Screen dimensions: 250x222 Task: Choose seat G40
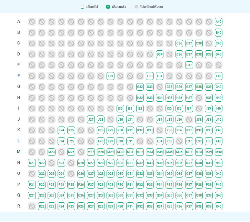pyautogui.click(x=218, y=87)
